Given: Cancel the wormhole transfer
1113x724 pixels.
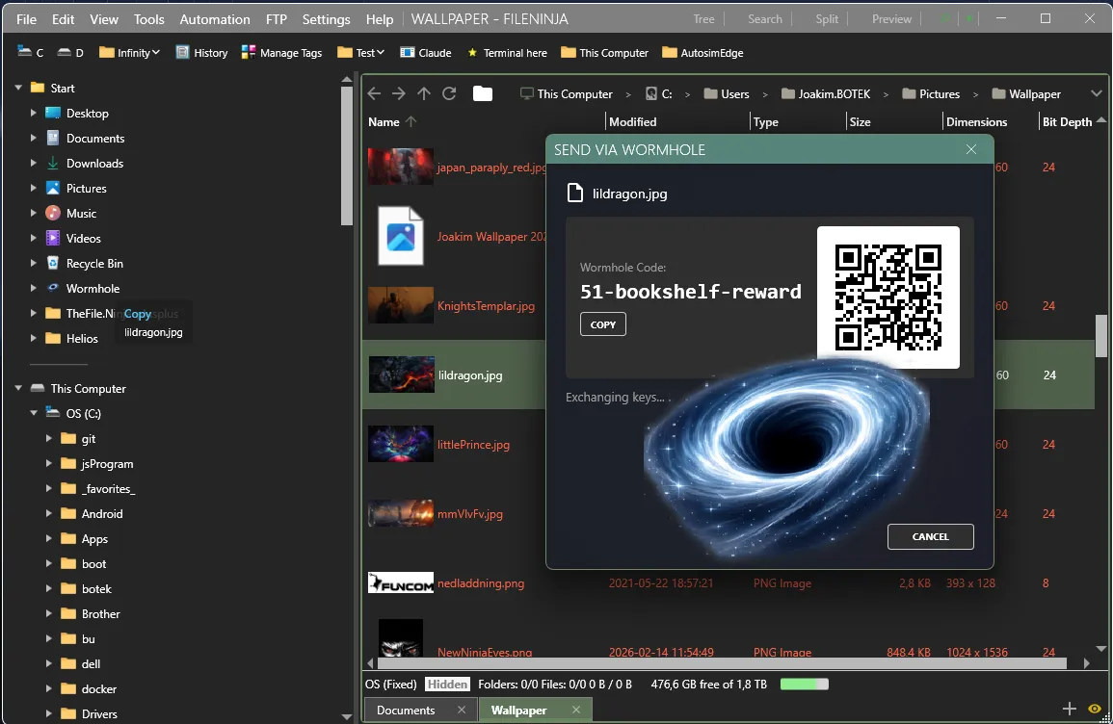Looking at the screenshot, I should coord(931,537).
